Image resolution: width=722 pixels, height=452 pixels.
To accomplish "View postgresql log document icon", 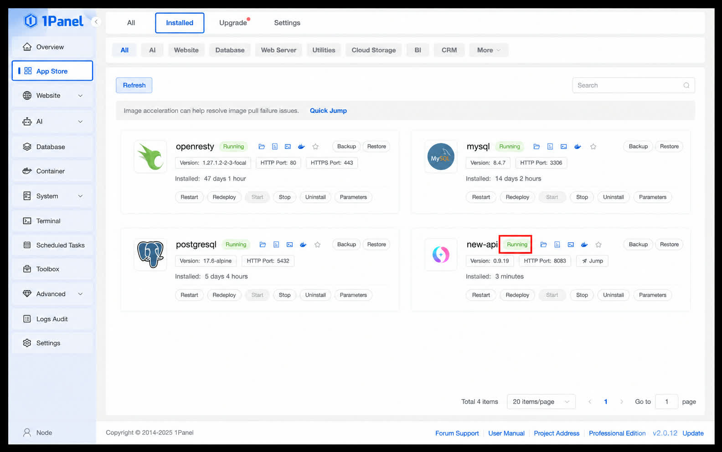I will (x=276, y=244).
